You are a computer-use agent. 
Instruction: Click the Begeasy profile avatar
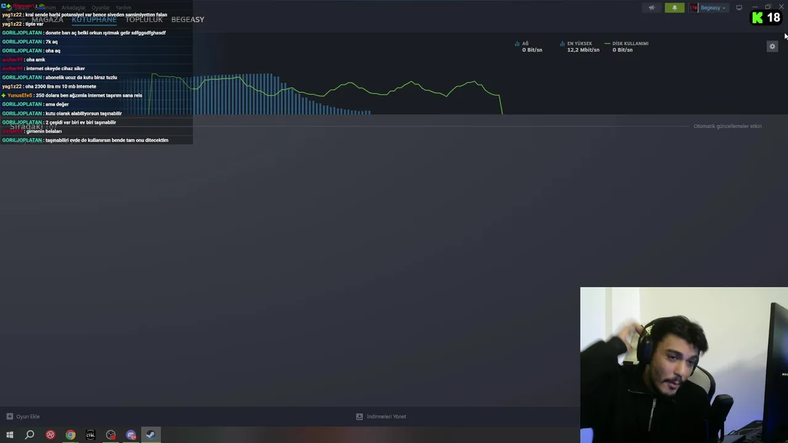point(694,8)
